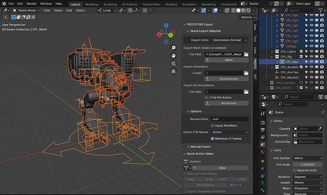Open folder browser for Export Animation Folder
Image resolution: width=327 pixels, height=195 pixels.
[246, 73]
